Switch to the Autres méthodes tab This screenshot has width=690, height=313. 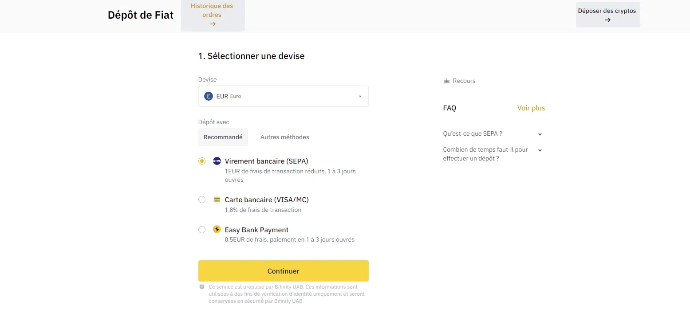point(285,137)
